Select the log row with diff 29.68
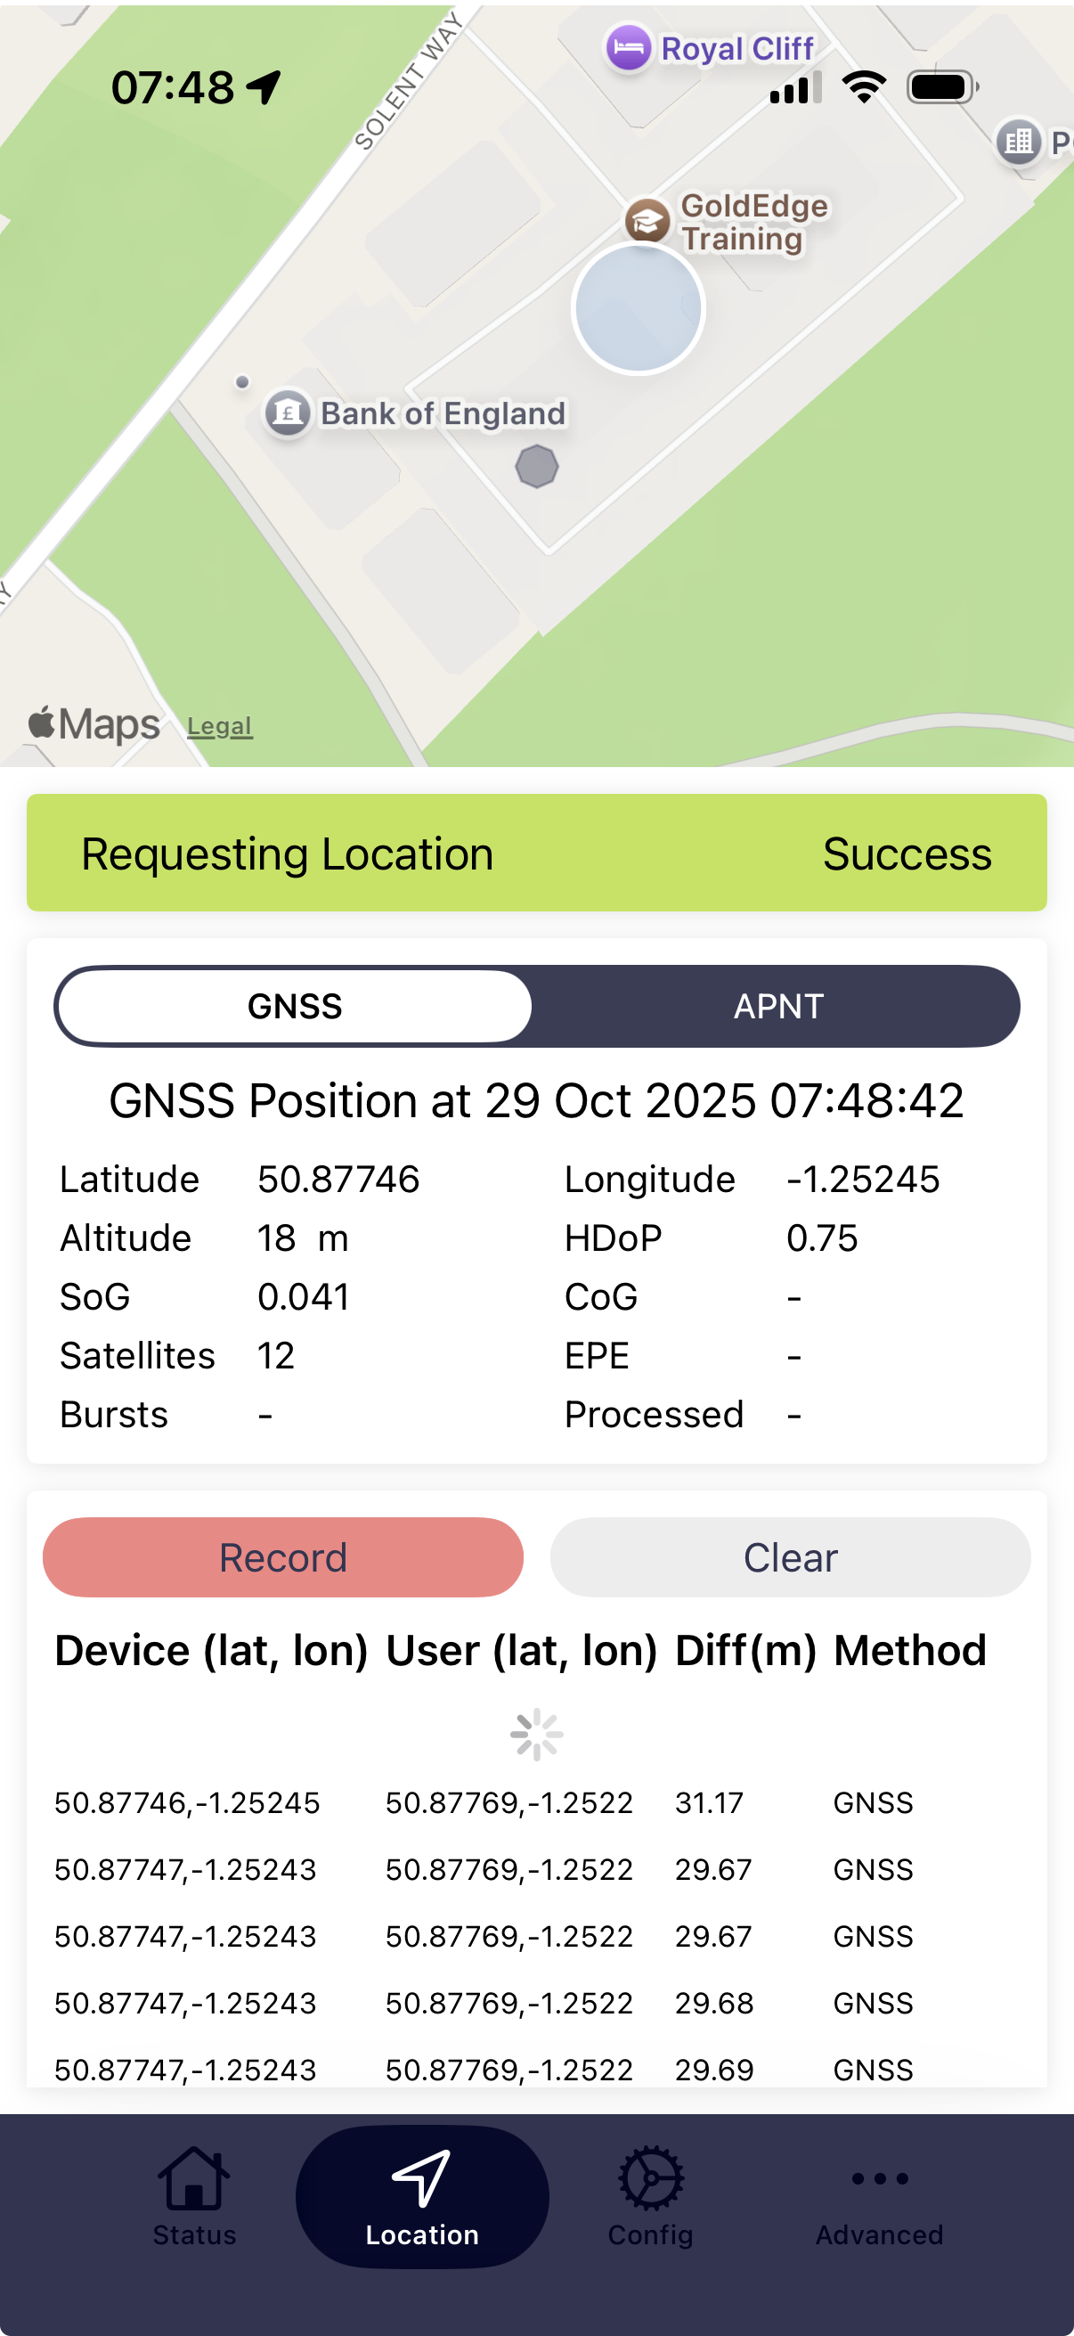1074x2336 pixels. tap(536, 2002)
